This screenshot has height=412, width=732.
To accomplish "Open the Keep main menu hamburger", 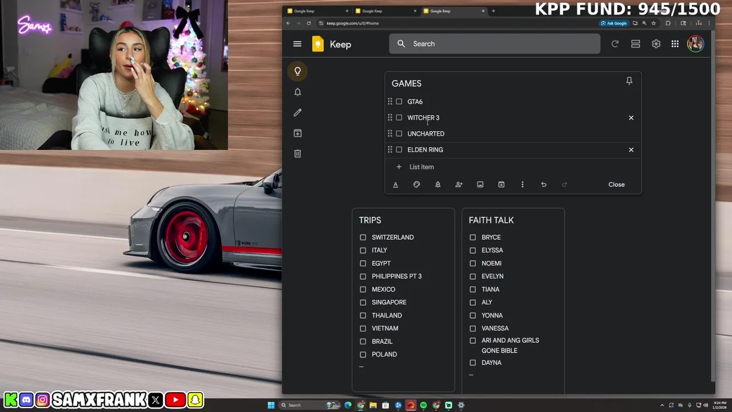I will pos(297,44).
